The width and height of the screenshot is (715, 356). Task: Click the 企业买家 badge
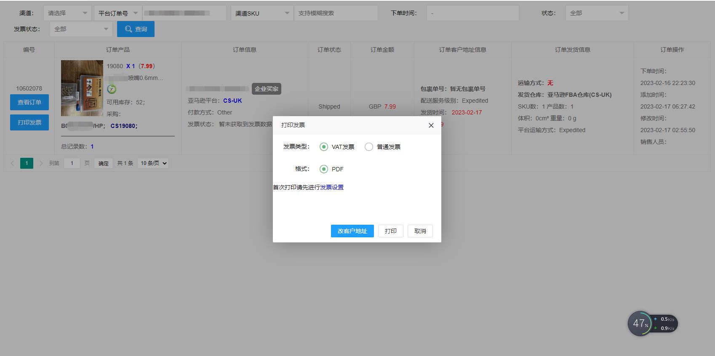pos(267,89)
